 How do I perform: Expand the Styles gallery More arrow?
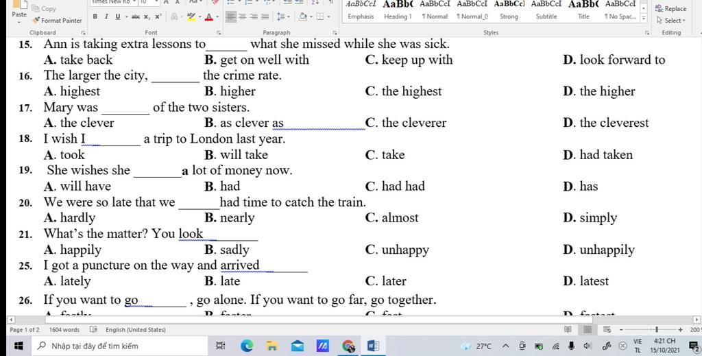pos(644,19)
